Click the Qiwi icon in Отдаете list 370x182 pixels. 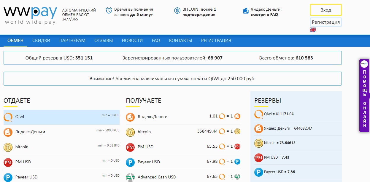point(8,117)
